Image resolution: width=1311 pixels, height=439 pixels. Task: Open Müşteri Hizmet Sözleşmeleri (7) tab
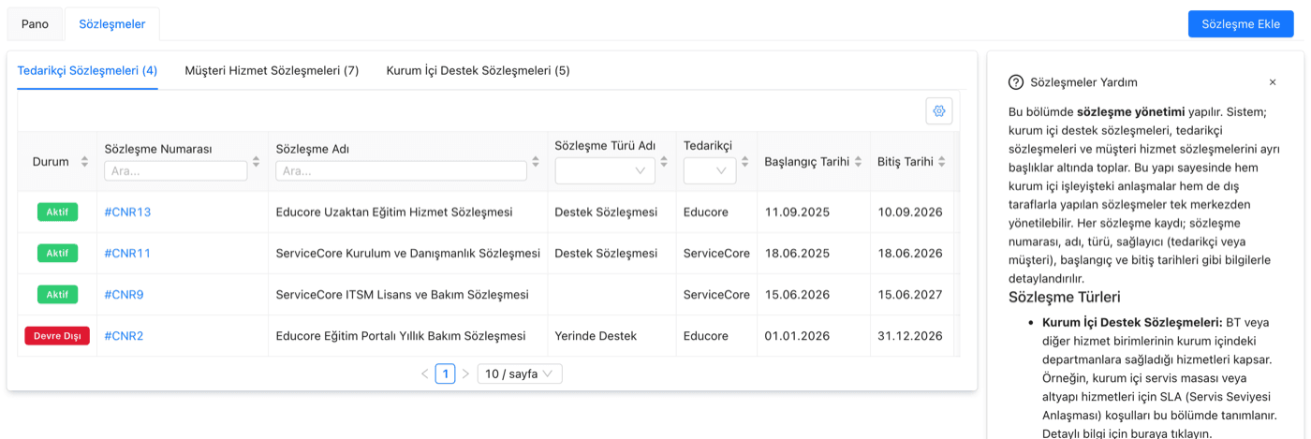tap(272, 70)
